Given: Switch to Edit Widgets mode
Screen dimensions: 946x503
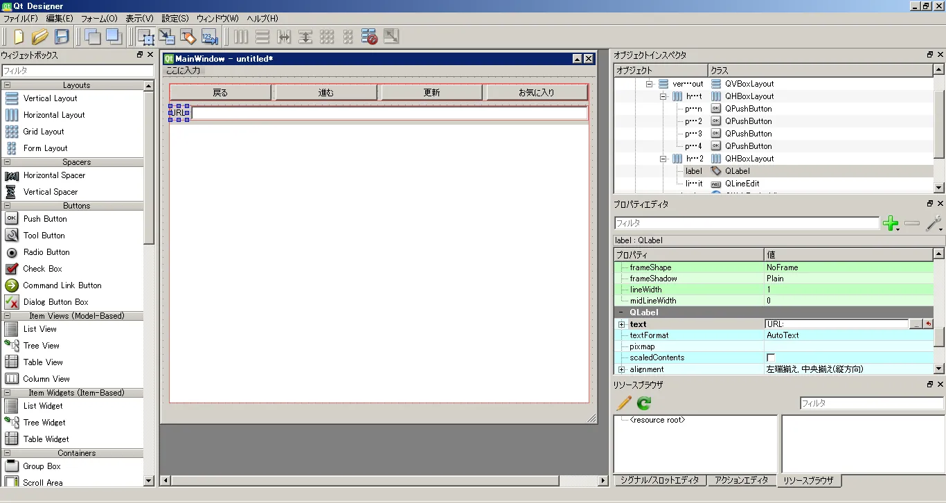Looking at the screenshot, I should click(146, 37).
